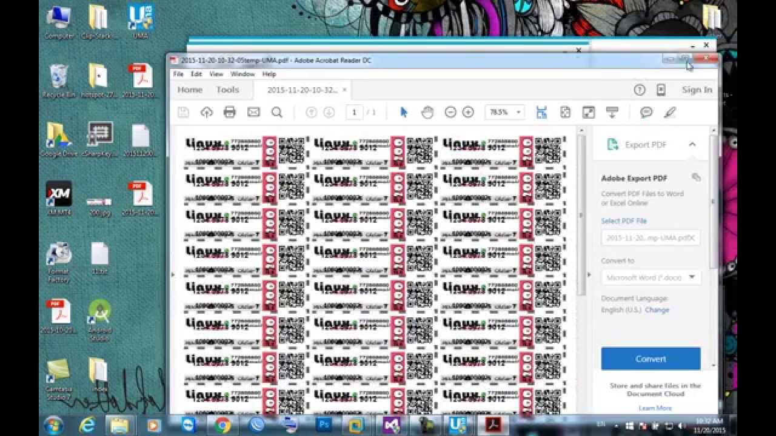Activate the Hand pan tool
Image resolution: width=776 pixels, height=436 pixels.
click(427, 112)
